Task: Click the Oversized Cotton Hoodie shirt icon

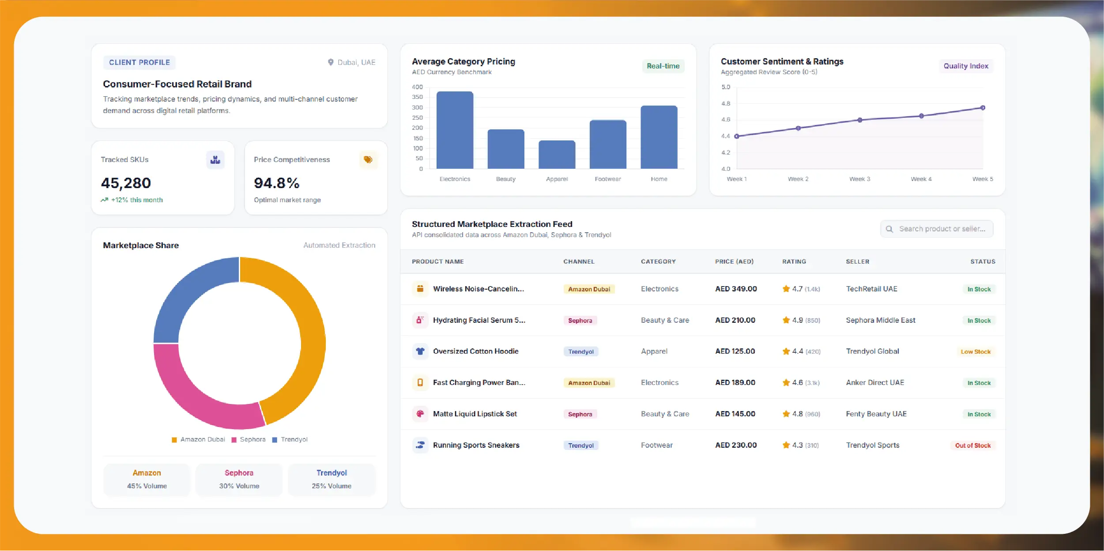Action: coord(420,351)
